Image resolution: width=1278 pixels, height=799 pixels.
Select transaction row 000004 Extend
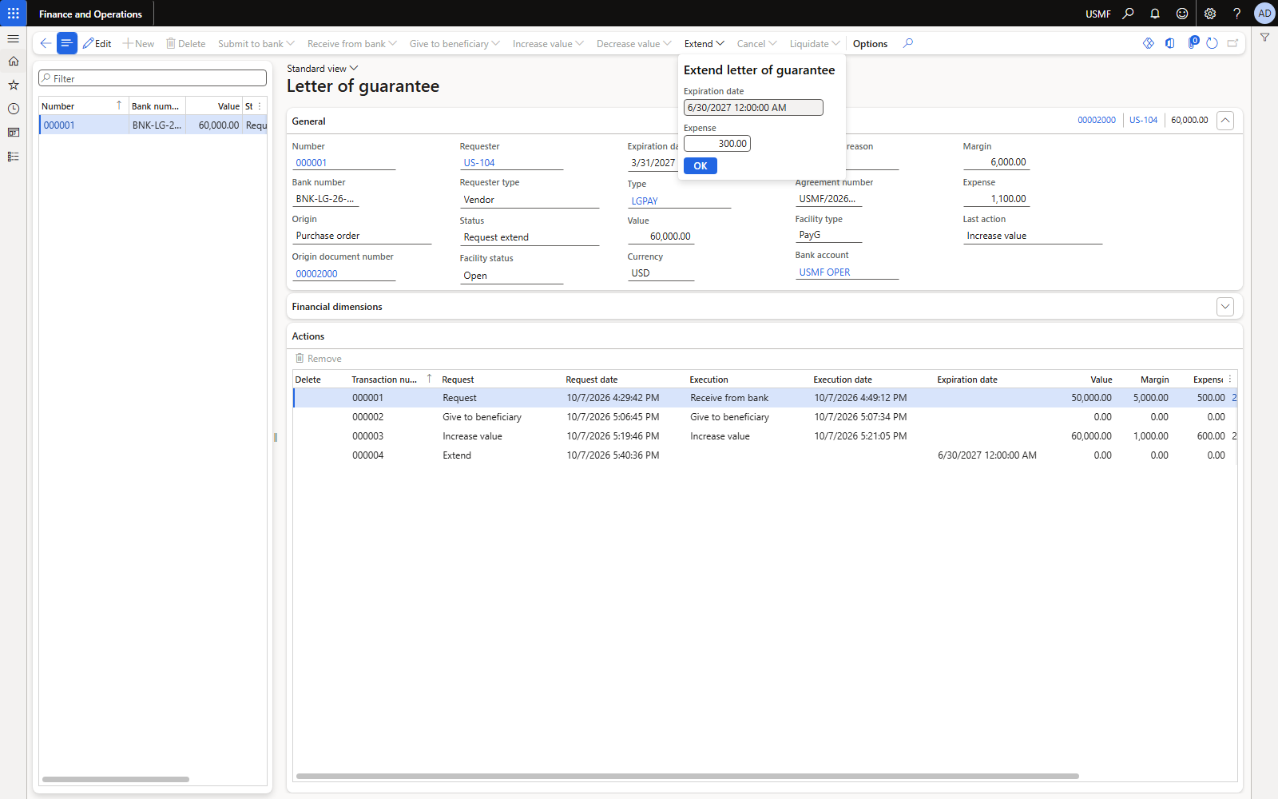click(764, 455)
